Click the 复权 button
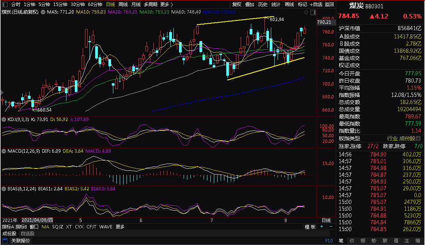The width and height of the screenshot is (425, 245). coord(236,4)
